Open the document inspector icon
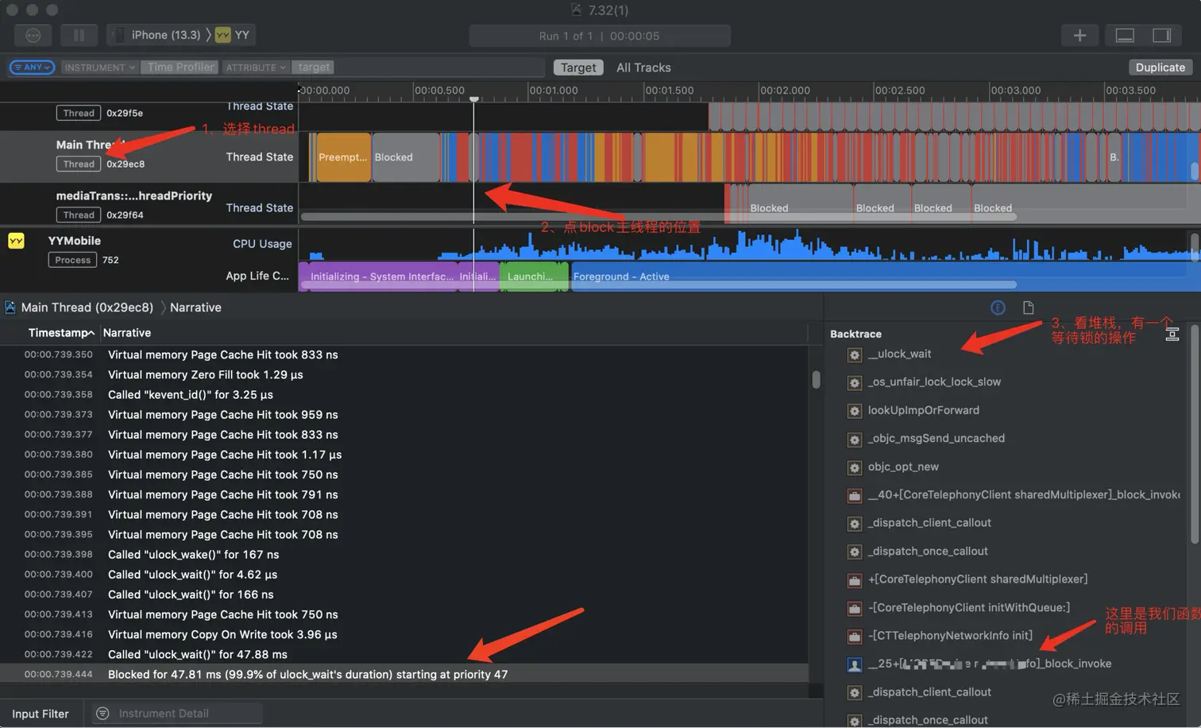 click(1028, 308)
